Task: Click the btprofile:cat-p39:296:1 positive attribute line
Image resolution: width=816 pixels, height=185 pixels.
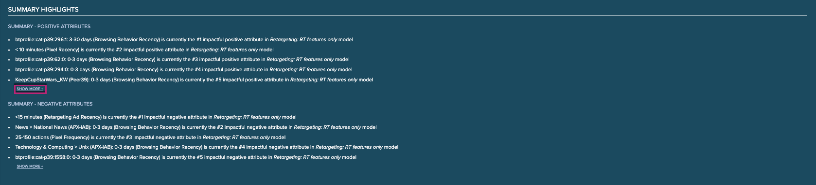Action: pyautogui.click(x=184, y=40)
